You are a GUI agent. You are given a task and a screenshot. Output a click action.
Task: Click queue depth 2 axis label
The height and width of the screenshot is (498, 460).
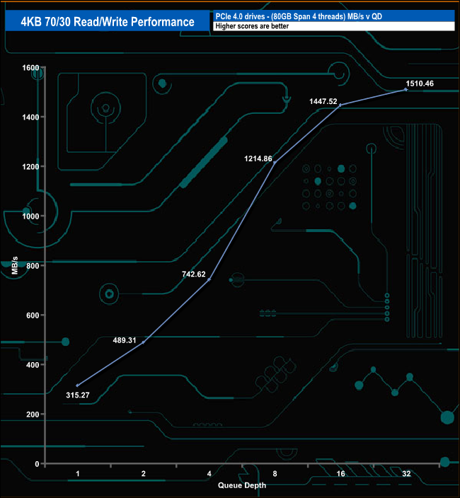coord(143,473)
